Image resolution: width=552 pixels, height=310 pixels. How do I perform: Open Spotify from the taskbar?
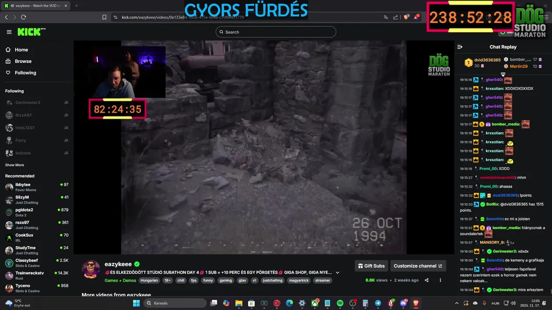(x=340, y=303)
